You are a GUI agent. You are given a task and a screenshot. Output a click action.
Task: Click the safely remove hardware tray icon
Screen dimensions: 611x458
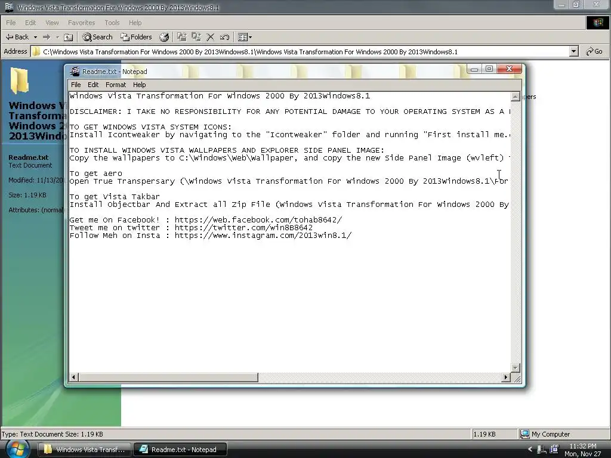[541, 450]
